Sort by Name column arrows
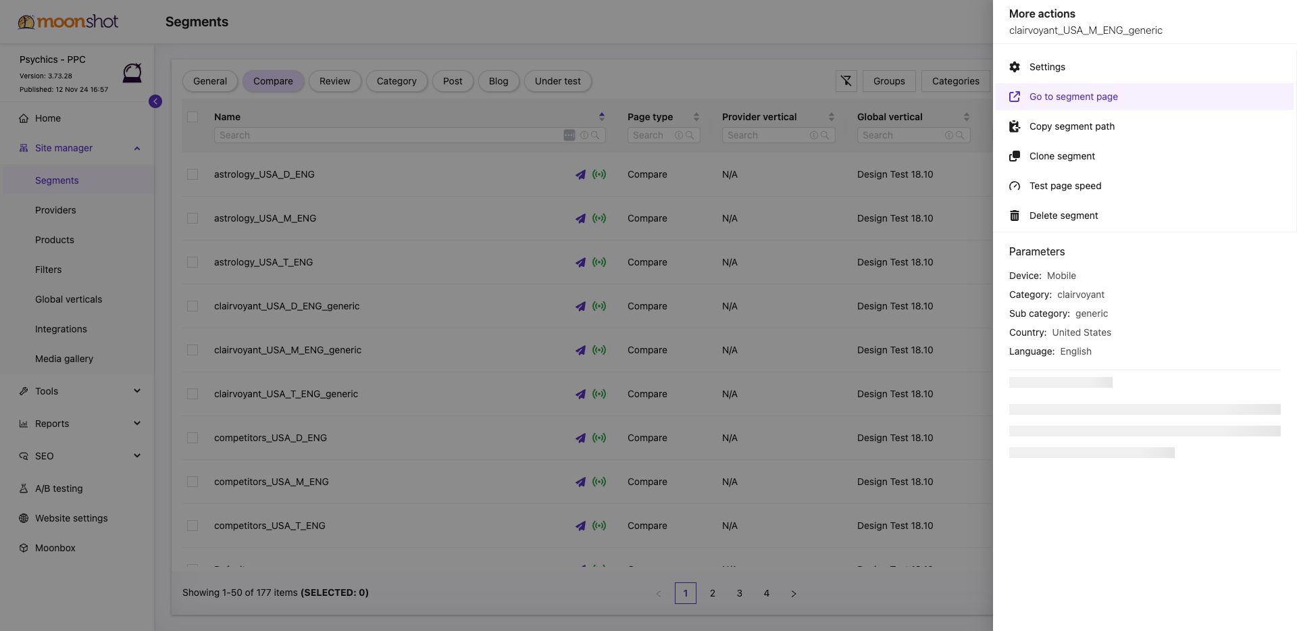The height and width of the screenshot is (631, 1297). pyautogui.click(x=602, y=117)
